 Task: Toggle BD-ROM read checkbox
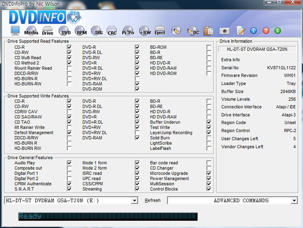tap(209, 47)
